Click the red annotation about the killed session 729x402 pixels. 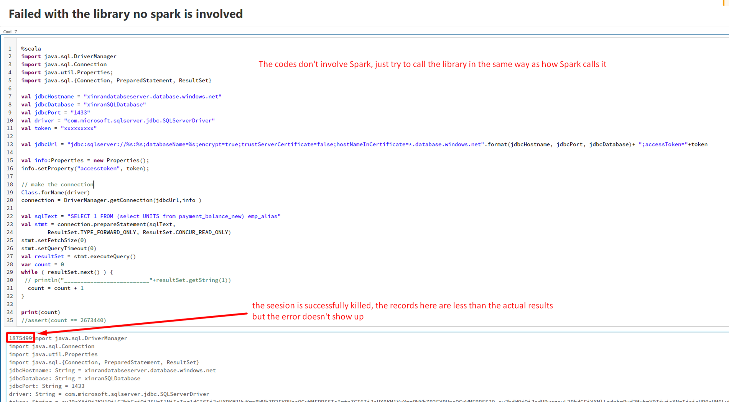point(403,310)
